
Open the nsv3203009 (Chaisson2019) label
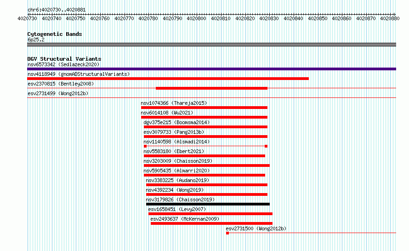tap(178, 161)
